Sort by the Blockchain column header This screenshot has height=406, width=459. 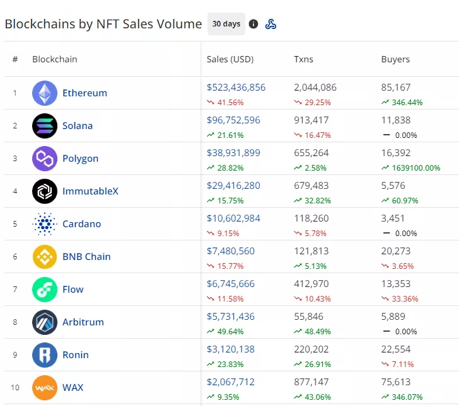[55, 59]
